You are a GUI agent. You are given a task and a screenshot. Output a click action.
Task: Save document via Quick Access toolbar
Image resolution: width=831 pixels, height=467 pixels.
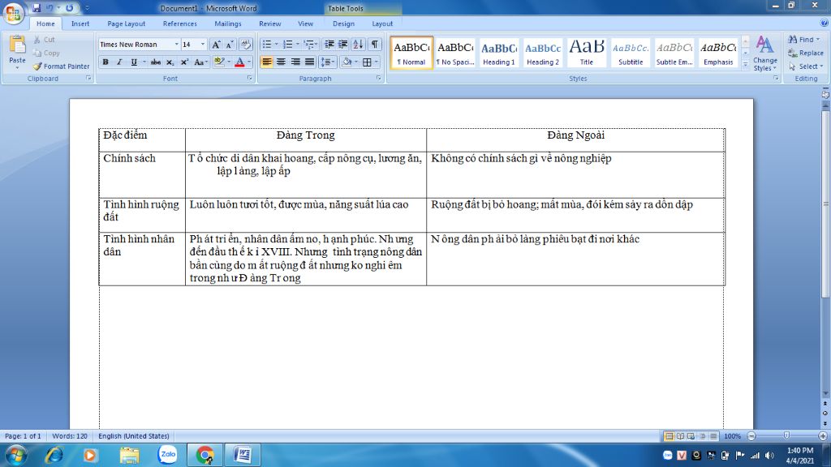point(36,8)
